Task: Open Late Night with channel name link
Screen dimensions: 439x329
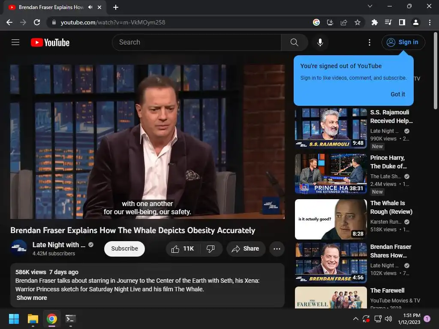Action: point(59,245)
